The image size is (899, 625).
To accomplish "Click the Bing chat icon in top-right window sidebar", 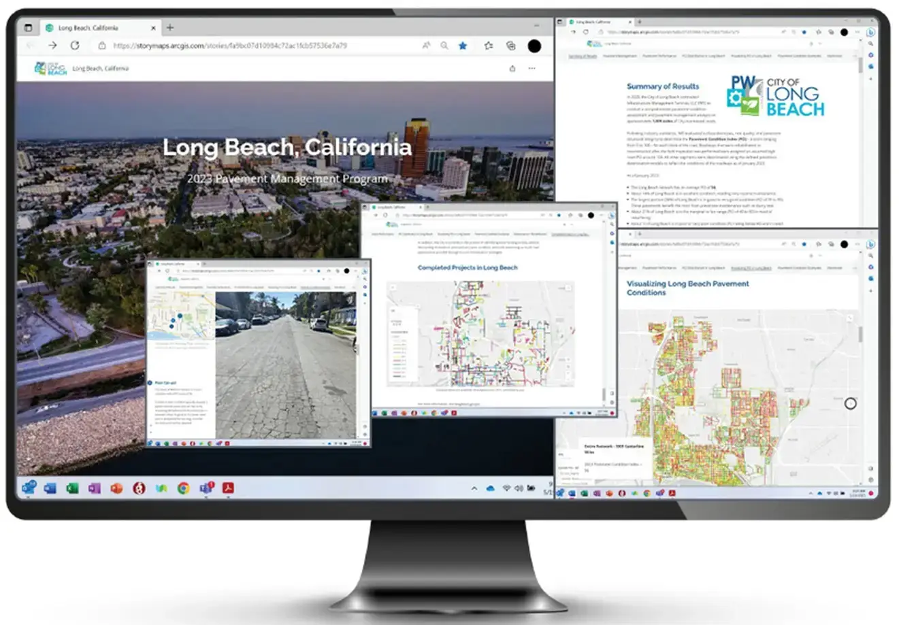I will tap(871, 32).
